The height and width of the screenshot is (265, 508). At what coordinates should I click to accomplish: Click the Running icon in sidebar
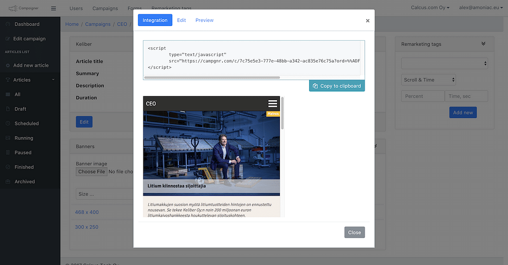8,138
